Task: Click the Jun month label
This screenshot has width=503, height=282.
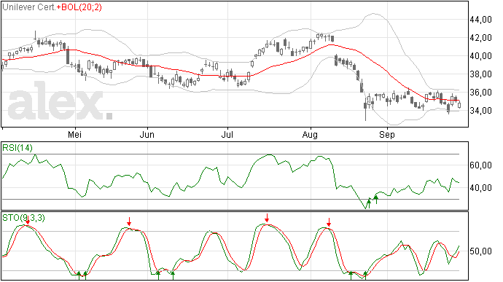Action: (147, 135)
